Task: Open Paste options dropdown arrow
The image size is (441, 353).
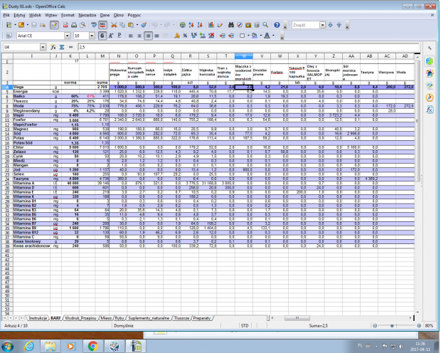Action: [x=137, y=25]
